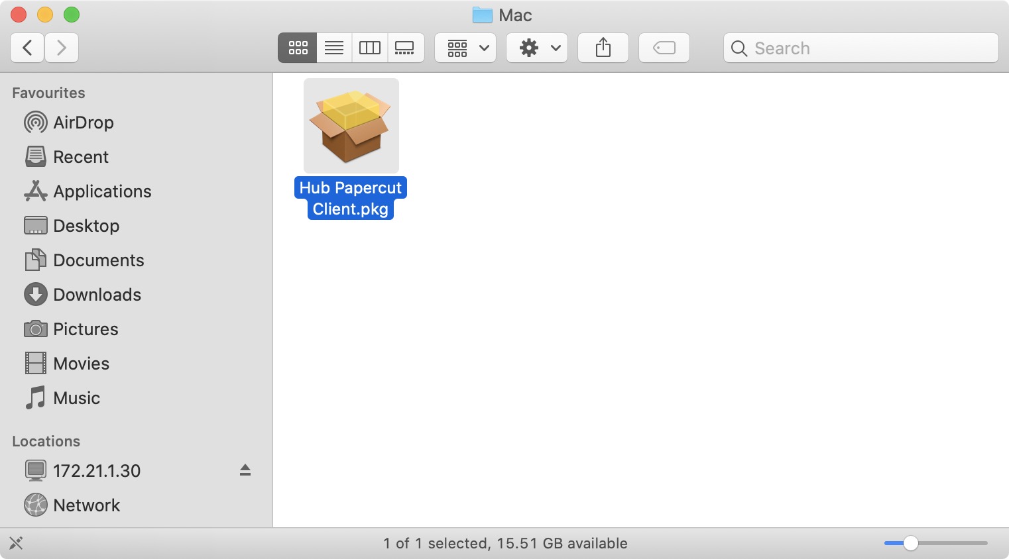Switch to column view
The height and width of the screenshot is (559, 1009).
tap(370, 48)
